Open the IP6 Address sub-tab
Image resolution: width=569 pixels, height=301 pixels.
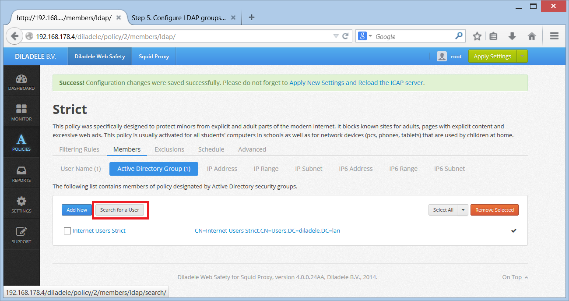(356, 169)
